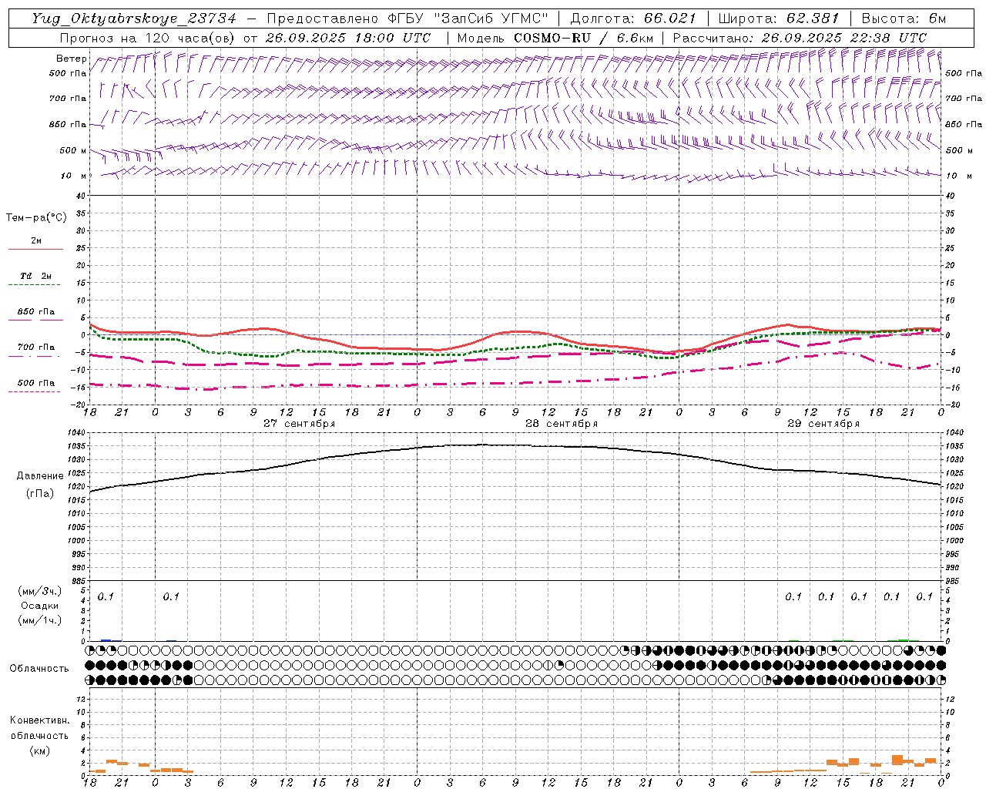Click the station title Yug_Oktyabrskoye_23734

134,18
